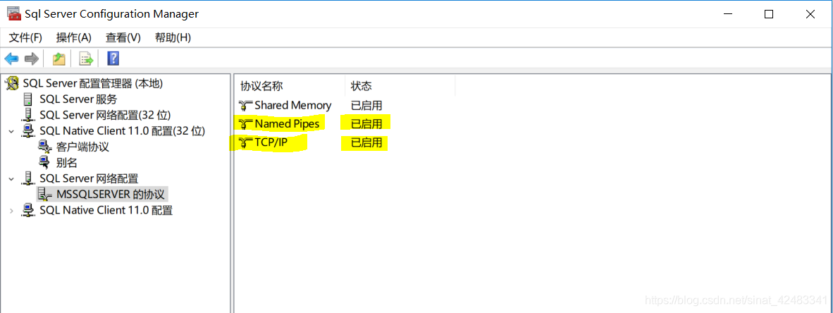The height and width of the screenshot is (313, 833).
Task: Minimize the Configuration Manager window
Action: (727, 14)
